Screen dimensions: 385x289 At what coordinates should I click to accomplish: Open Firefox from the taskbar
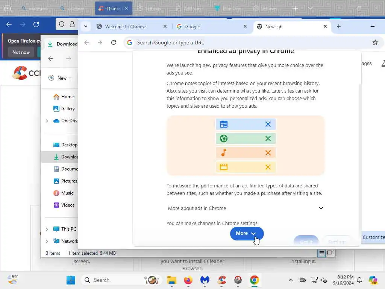188,280
